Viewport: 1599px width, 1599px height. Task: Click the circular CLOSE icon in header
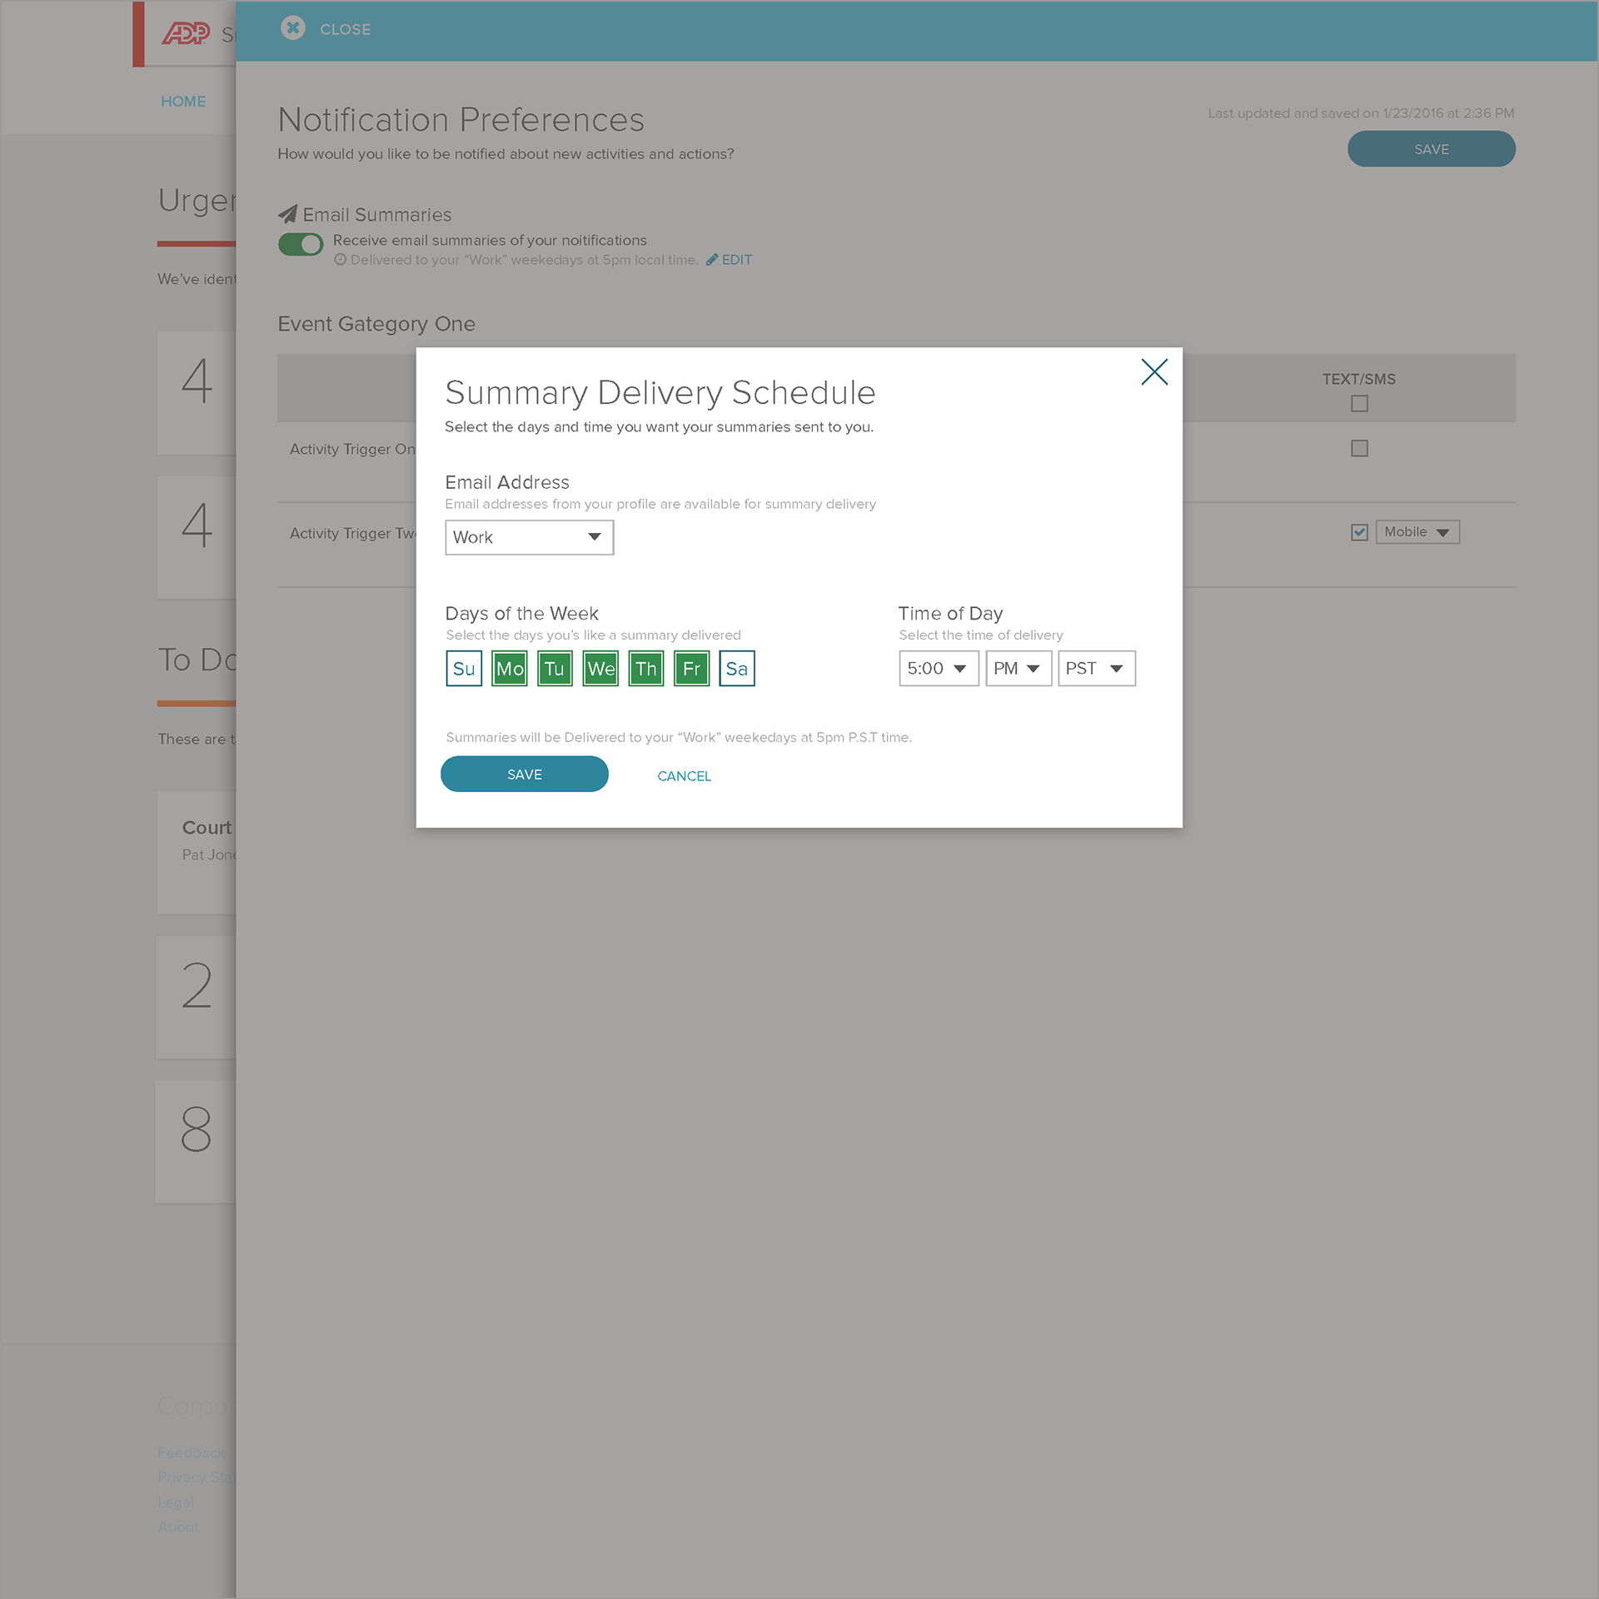pos(292,28)
